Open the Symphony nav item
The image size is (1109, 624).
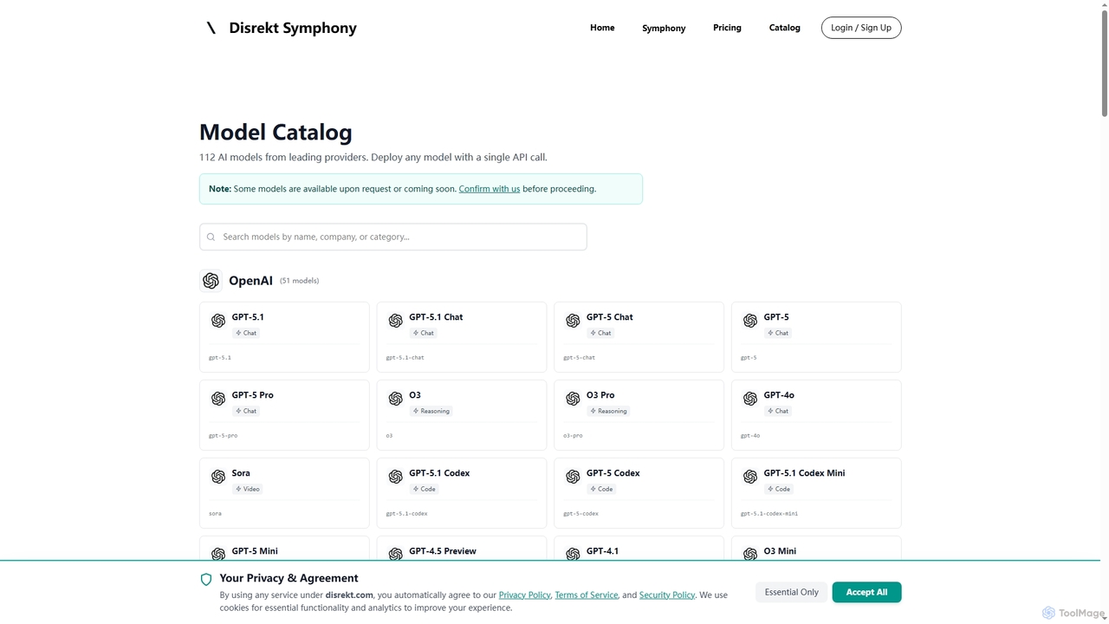click(664, 28)
